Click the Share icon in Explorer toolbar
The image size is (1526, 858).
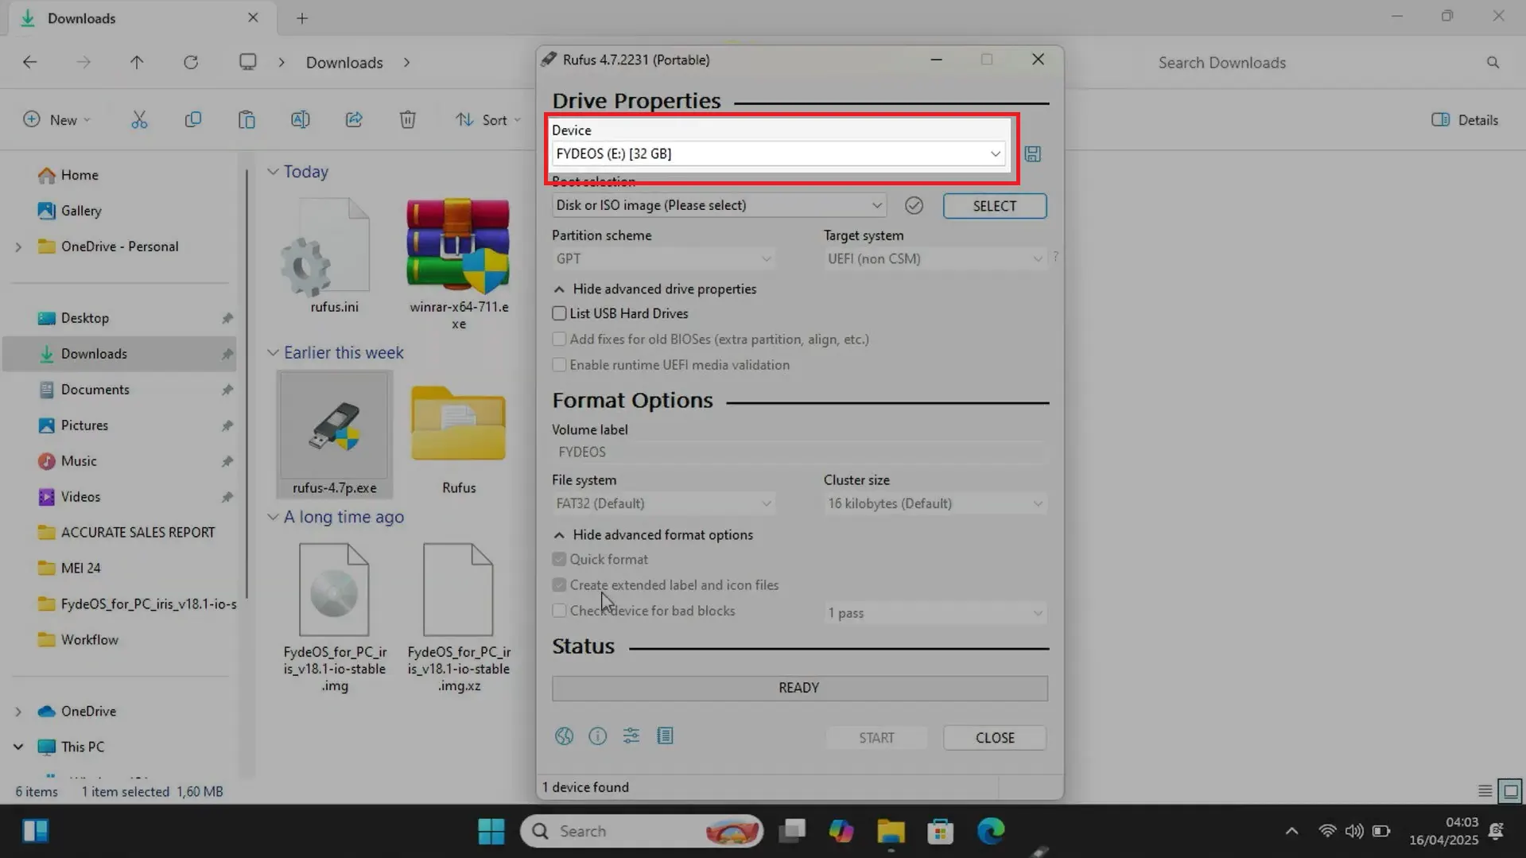point(354,119)
